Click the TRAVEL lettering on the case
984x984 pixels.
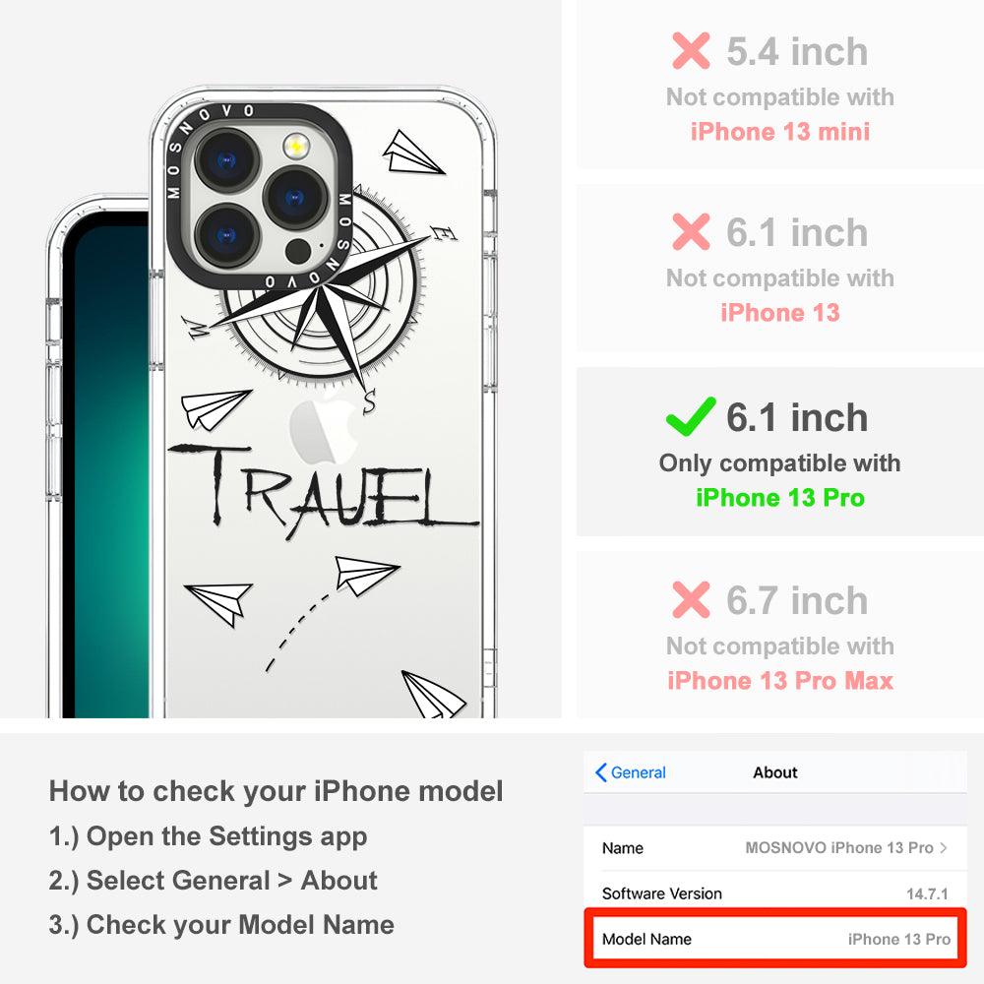323,491
